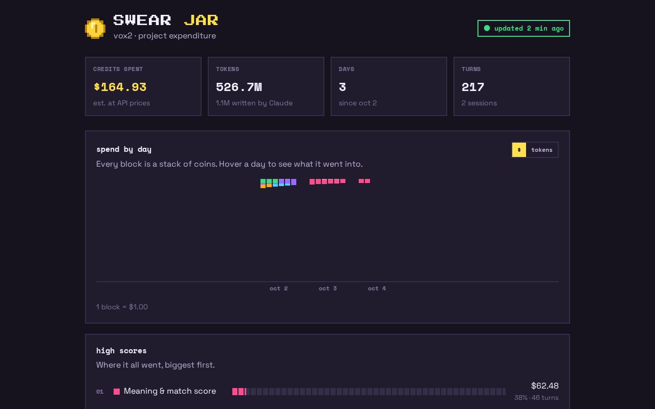Click the '1 block = $1.00' legend
Image resolution: width=655 pixels, height=409 pixels.
(x=122, y=307)
